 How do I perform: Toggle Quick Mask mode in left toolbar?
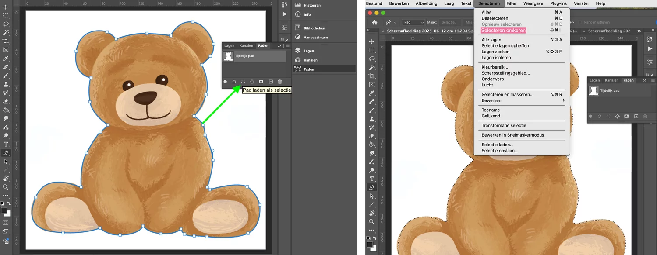(6, 223)
